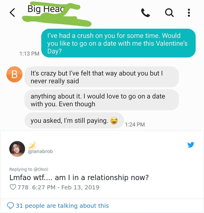Click the teal sent message about Valentine's Day
The image size is (204, 213).
pyautogui.click(x=118, y=43)
